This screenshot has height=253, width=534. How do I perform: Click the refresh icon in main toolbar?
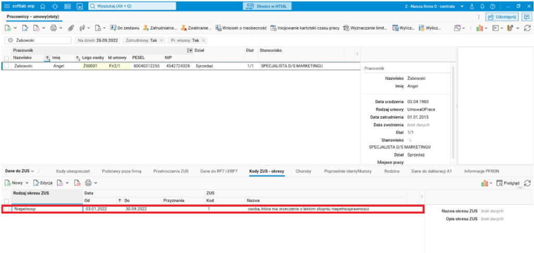pyautogui.click(x=528, y=28)
